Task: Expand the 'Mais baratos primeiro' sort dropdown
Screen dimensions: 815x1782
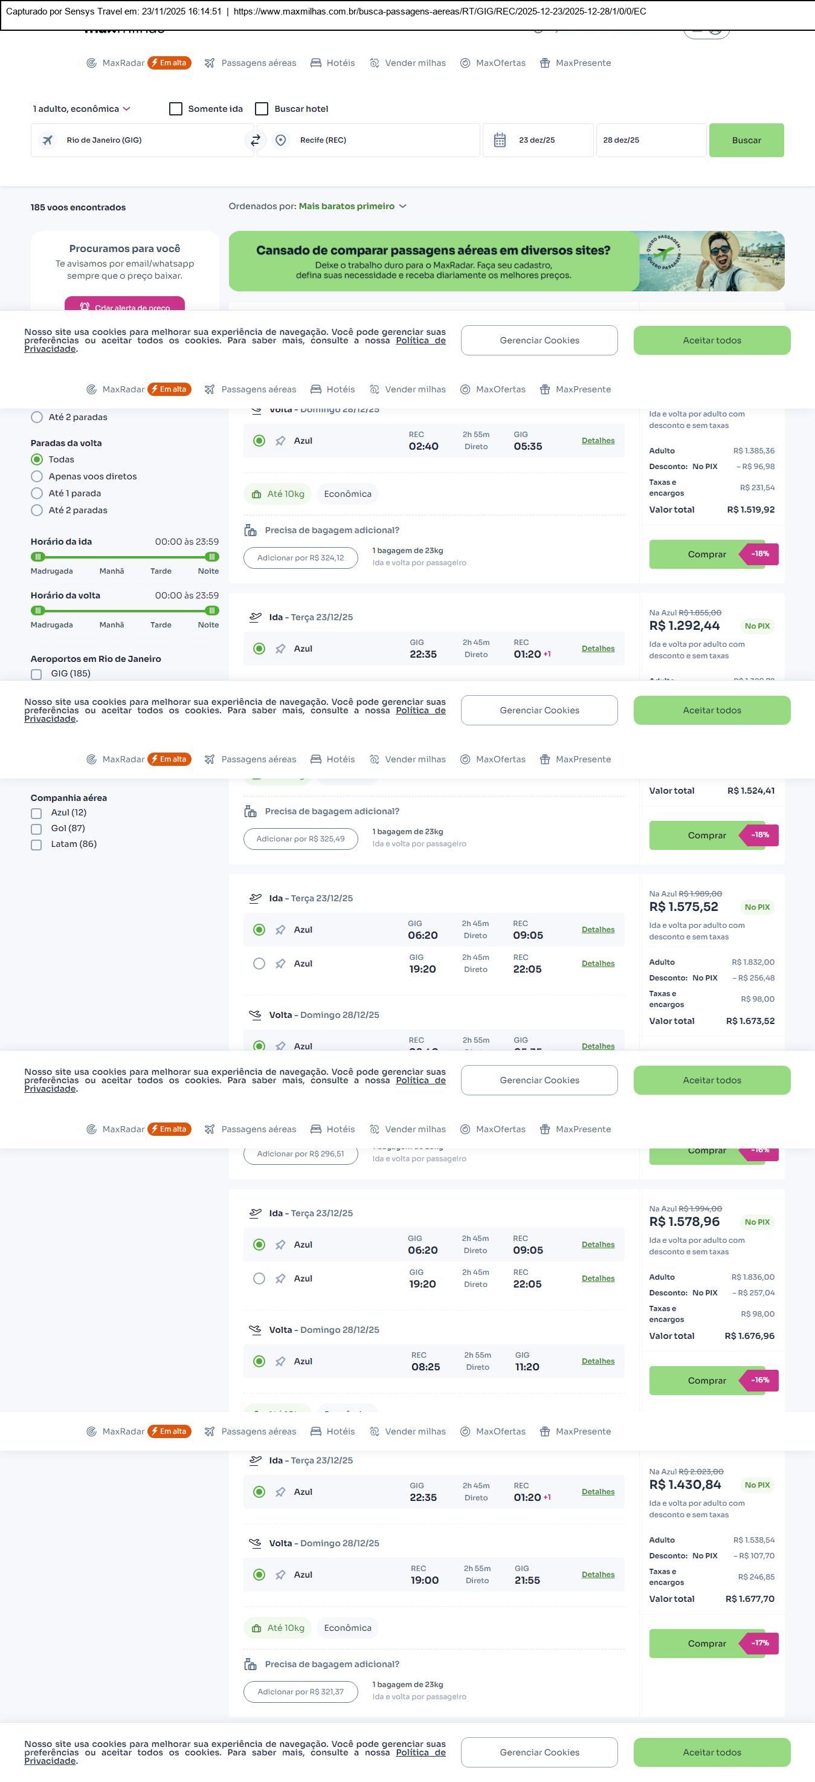Action: point(353,206)
